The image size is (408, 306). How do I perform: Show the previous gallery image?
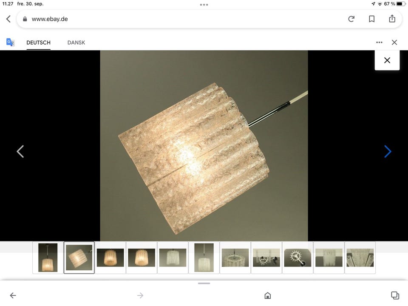point(20,152)
